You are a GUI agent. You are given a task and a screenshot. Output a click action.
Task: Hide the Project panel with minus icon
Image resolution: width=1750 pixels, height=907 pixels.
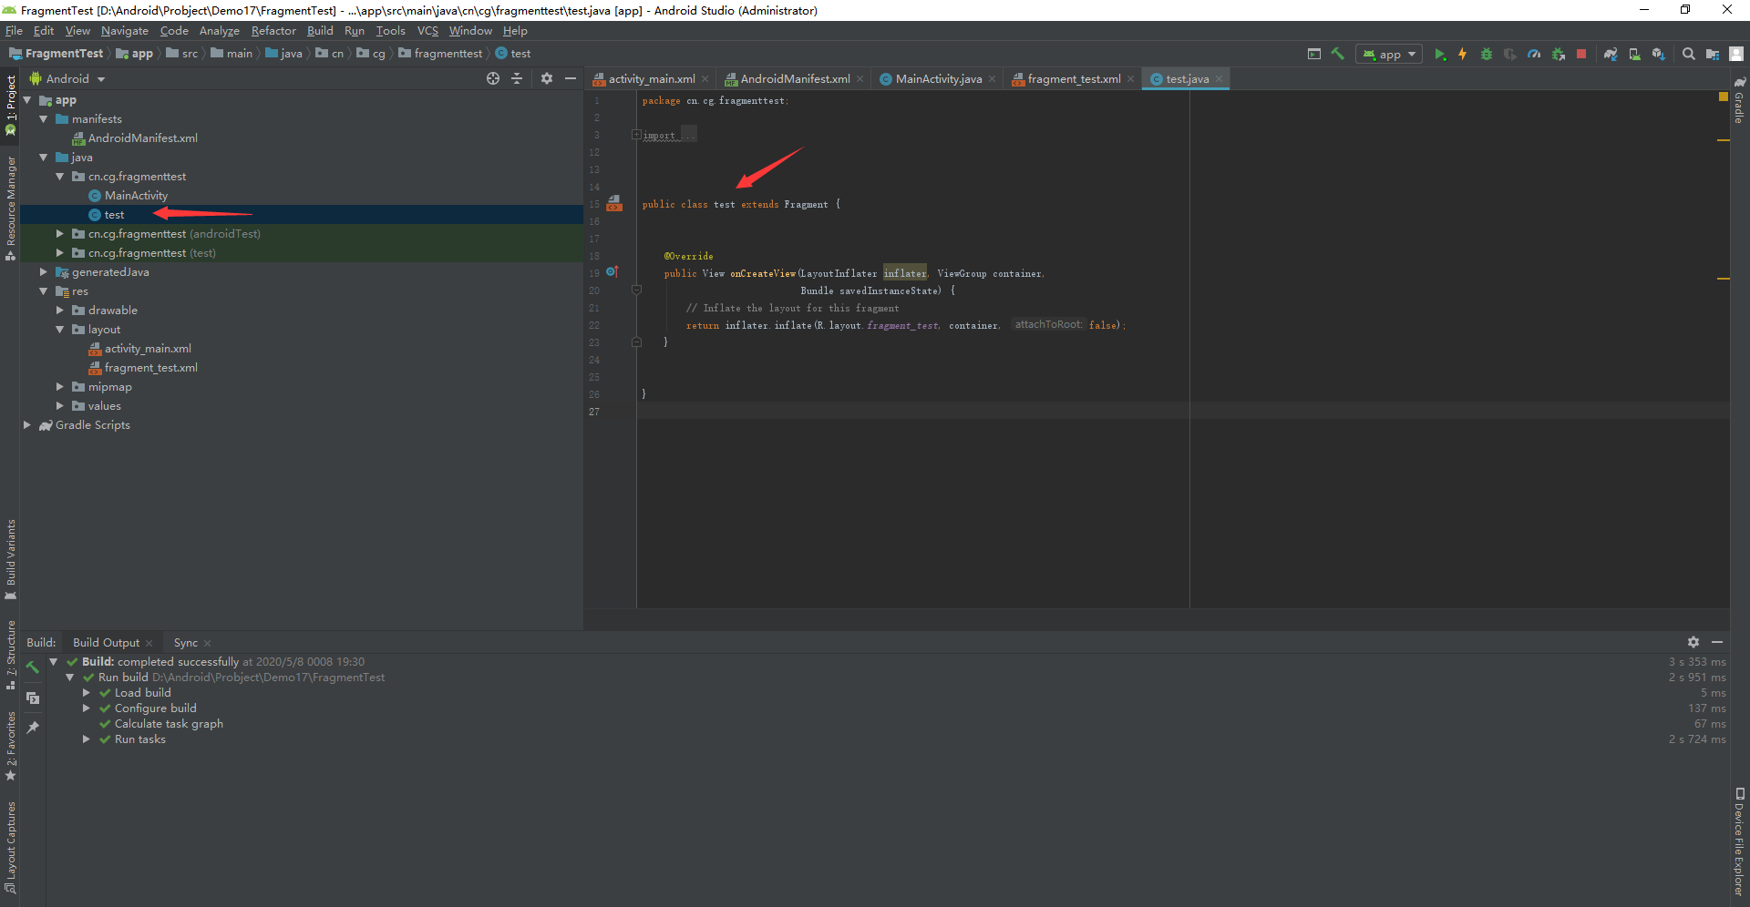[571, 79]
